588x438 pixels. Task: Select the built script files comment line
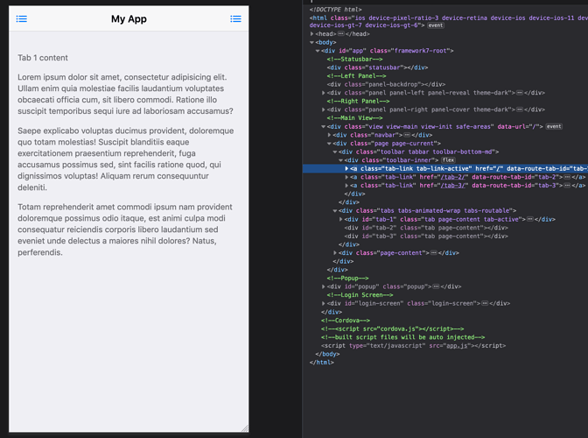[x=402, y=337]
